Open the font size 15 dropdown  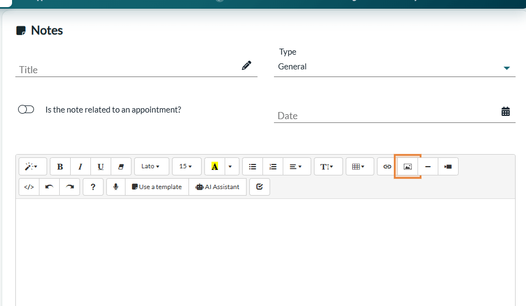coord(187,167)
